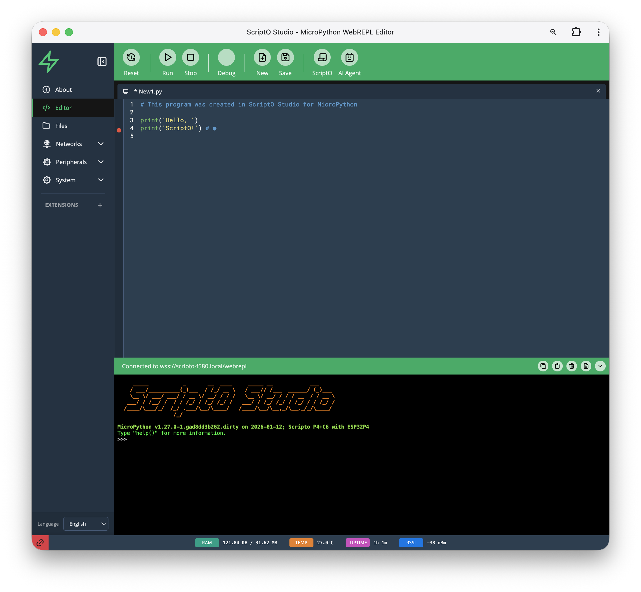This screenshot has width=641, height=592.
Task: Expand the Peripherals section
Action: click(73, 162)
